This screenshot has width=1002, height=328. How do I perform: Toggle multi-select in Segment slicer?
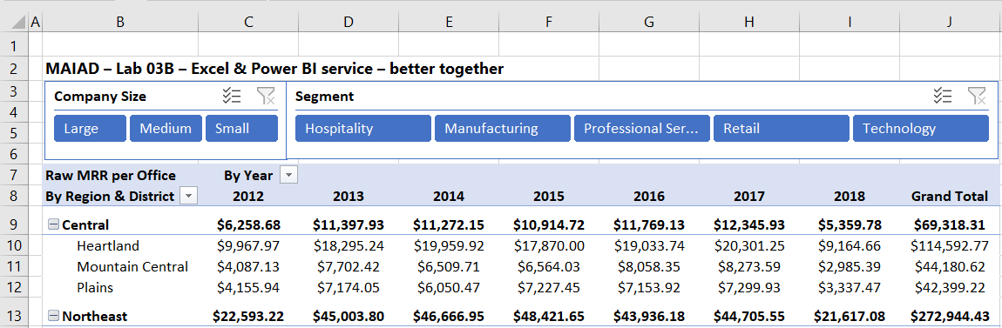(943, 97)
